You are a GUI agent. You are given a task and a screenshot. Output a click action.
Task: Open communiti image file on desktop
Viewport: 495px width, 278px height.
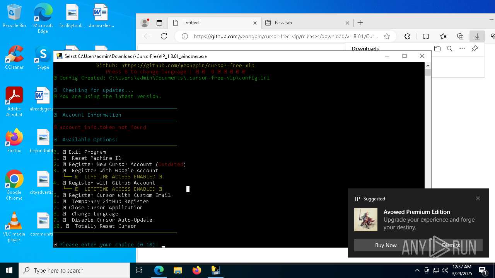tap(41, 224)
